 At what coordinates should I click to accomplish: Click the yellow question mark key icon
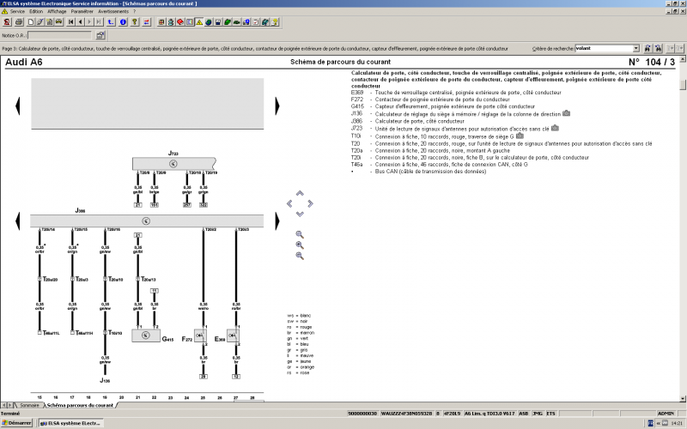click(135, 22)
